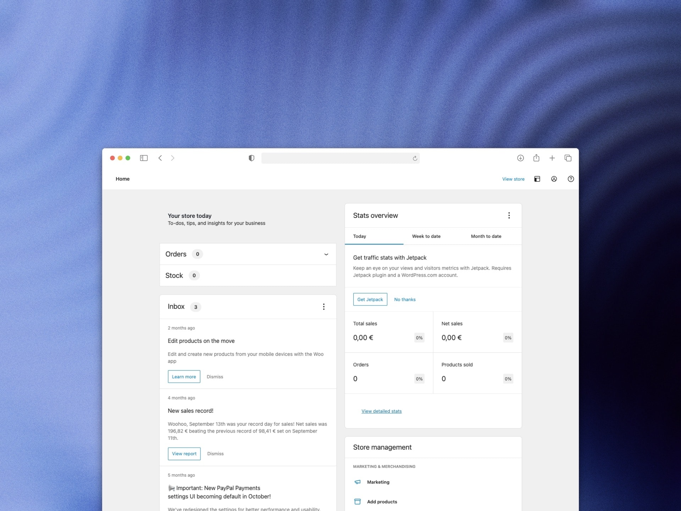The image size is (681, 511).
Task: Open the View detailed stats link
Action: click(x=381, y=411)
